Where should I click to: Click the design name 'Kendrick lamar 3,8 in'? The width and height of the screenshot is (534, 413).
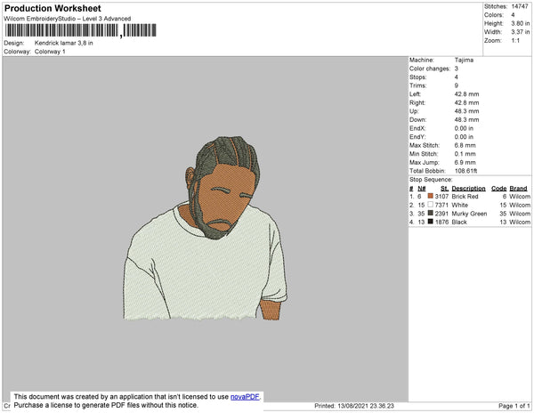pyautogui.click(x=64, y=43)
